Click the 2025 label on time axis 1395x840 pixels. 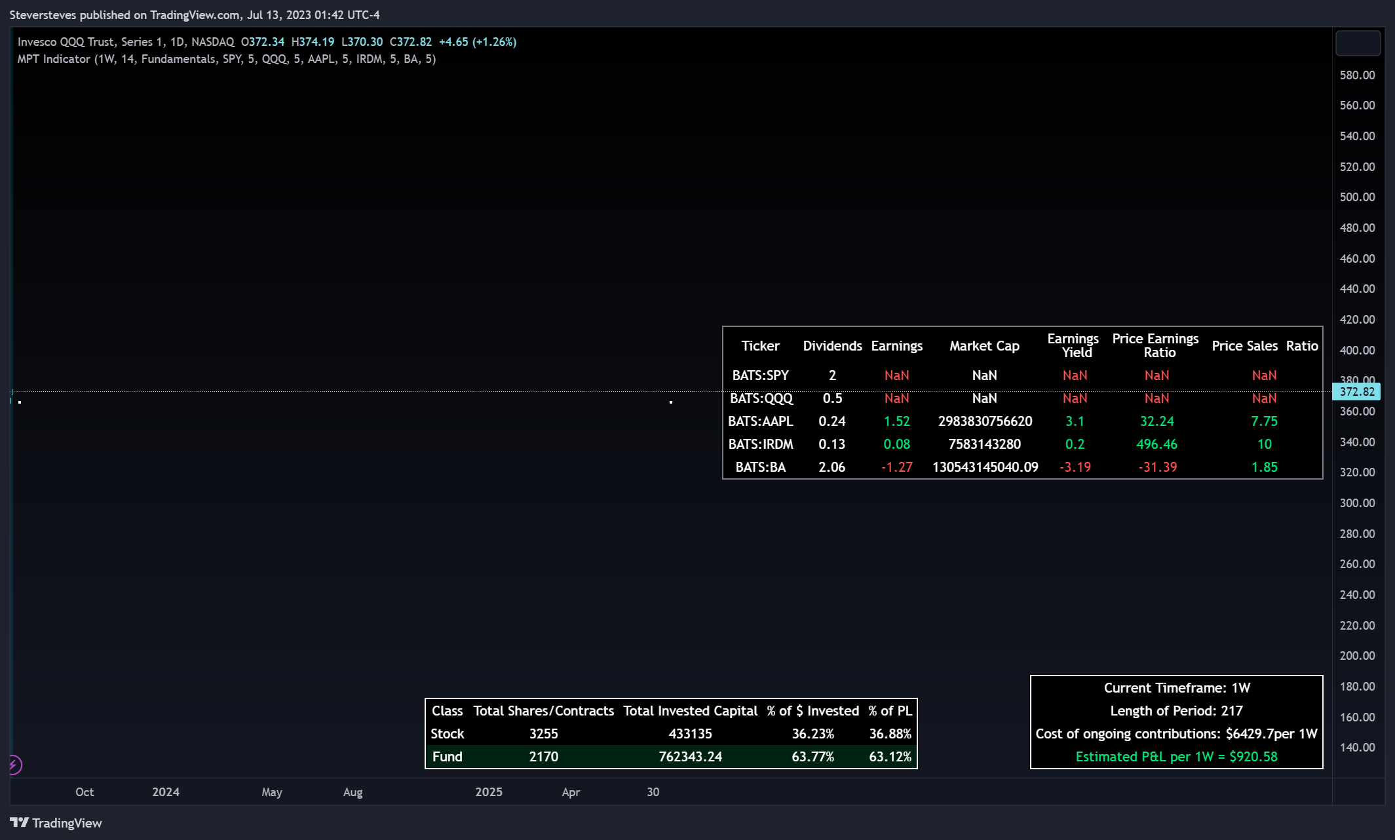[x=489, y=792]
